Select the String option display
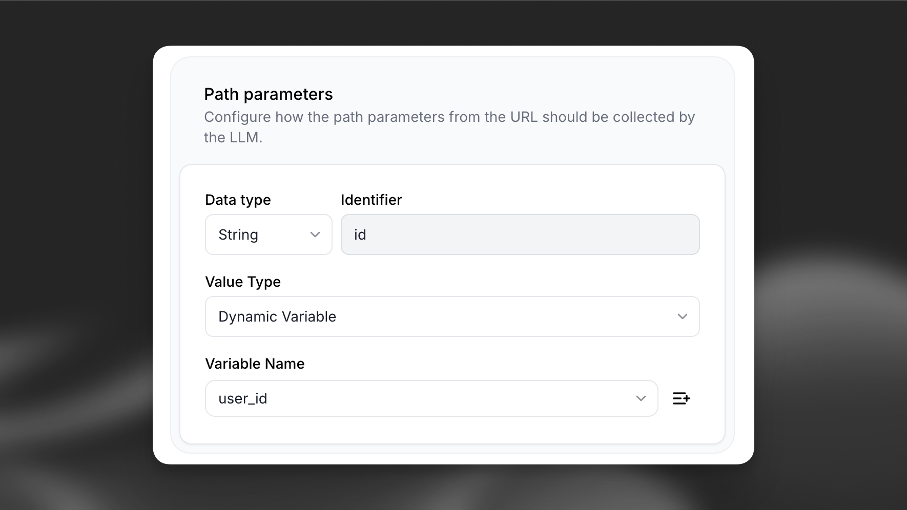Viewport: 907px width, 510px height. 238,235
